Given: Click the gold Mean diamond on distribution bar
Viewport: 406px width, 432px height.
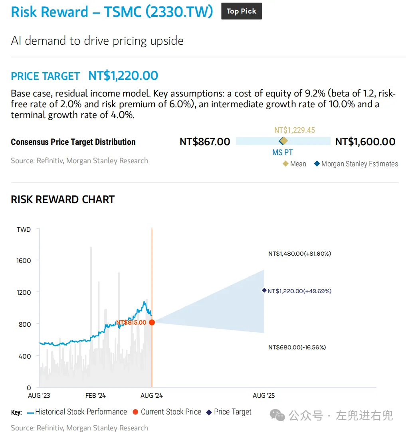Looking at the screenshot, I should (283, 141).
